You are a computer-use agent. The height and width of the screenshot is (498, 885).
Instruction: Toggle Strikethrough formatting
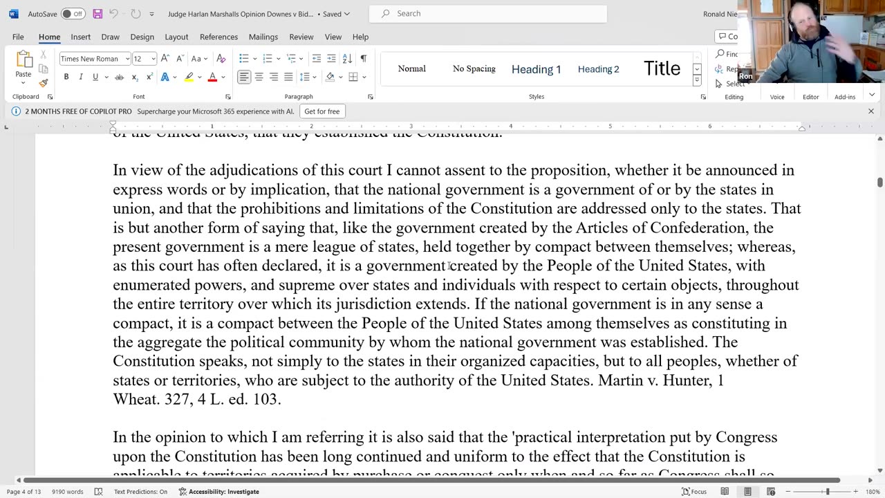click(x=119, y=77)
